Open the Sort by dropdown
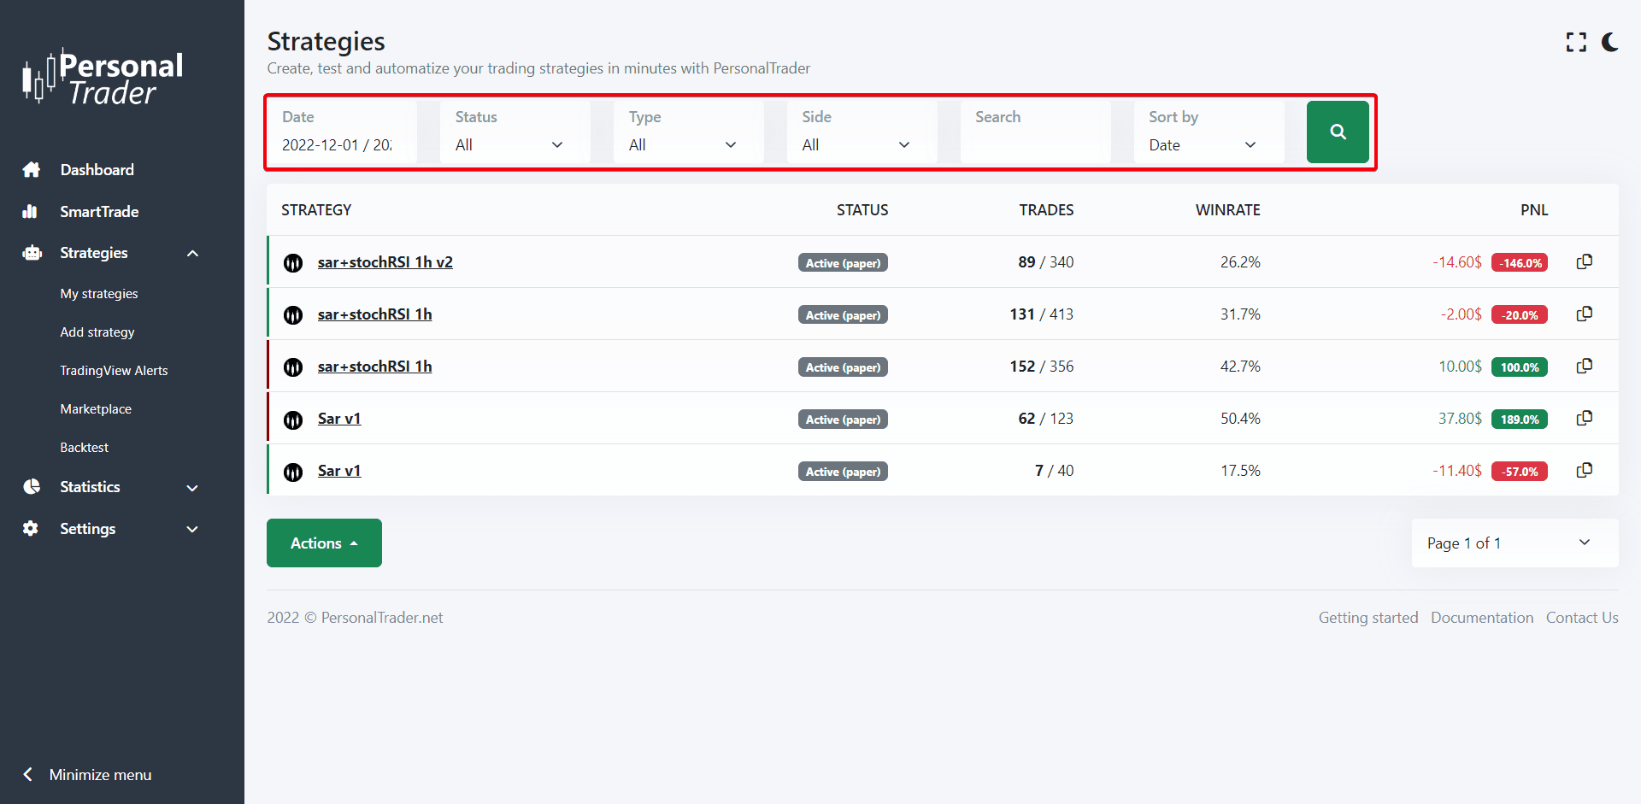1641x804 pixels. pos(1203,145)
